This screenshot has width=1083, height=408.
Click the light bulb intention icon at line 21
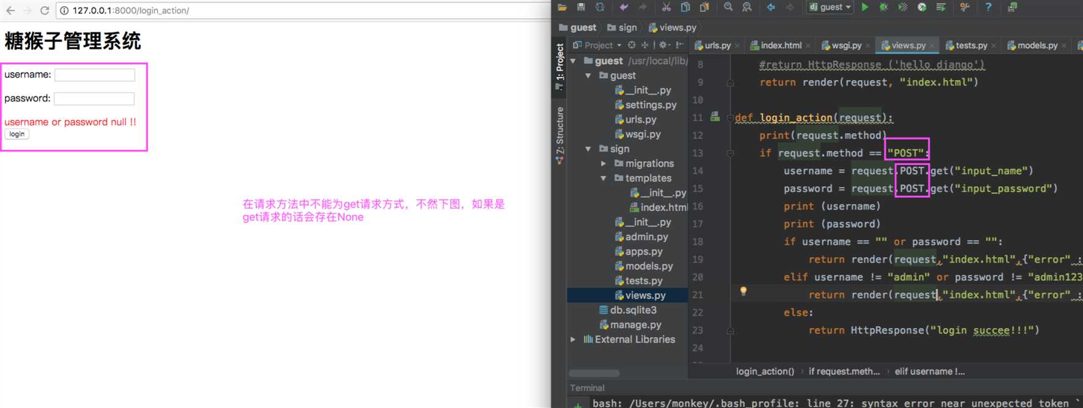[x=743, y=291]
